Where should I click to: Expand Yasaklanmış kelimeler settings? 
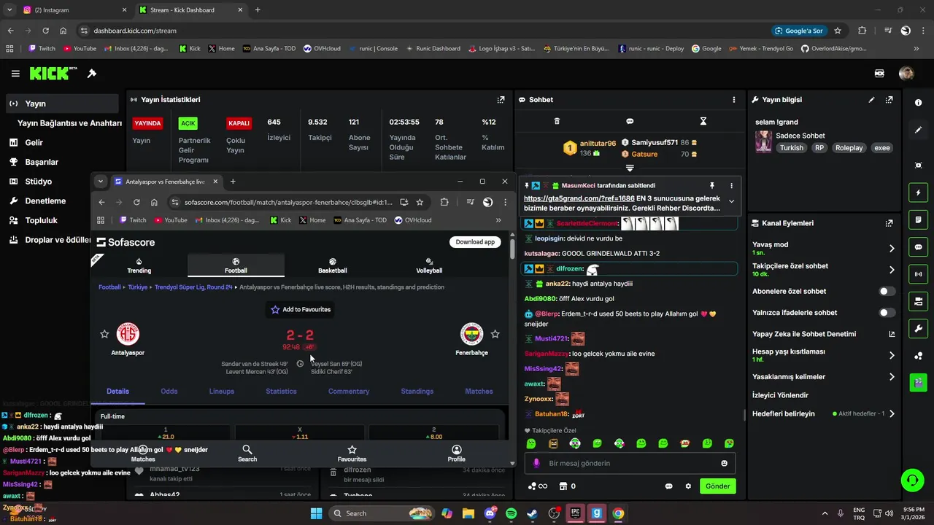click(892, 377)
